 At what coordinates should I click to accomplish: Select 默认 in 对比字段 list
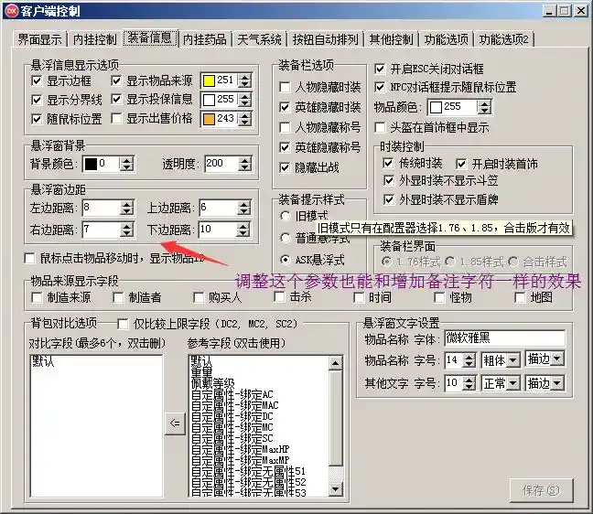(43, 361)
